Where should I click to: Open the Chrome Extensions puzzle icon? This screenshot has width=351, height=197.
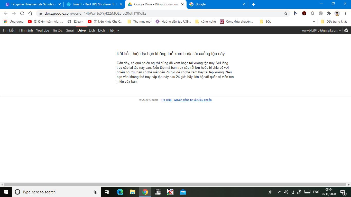(329, 13)
